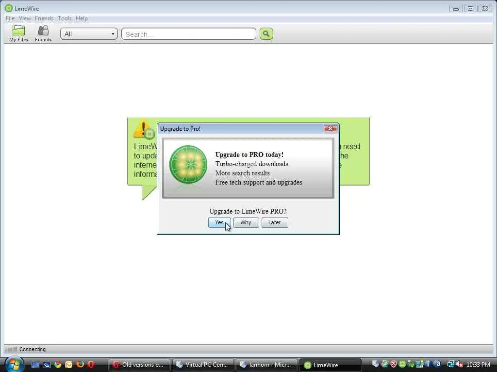This screenshot has width=497, height=372.
Task: Choose Later in the upgrade dialog
Action: (275, 222)
